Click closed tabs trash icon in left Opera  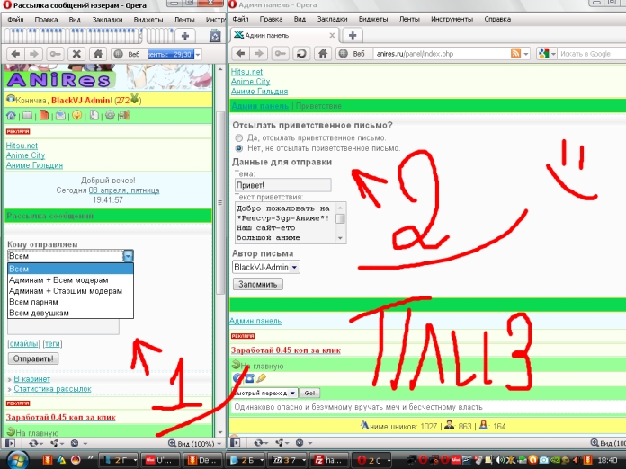(x=216, y=36)
